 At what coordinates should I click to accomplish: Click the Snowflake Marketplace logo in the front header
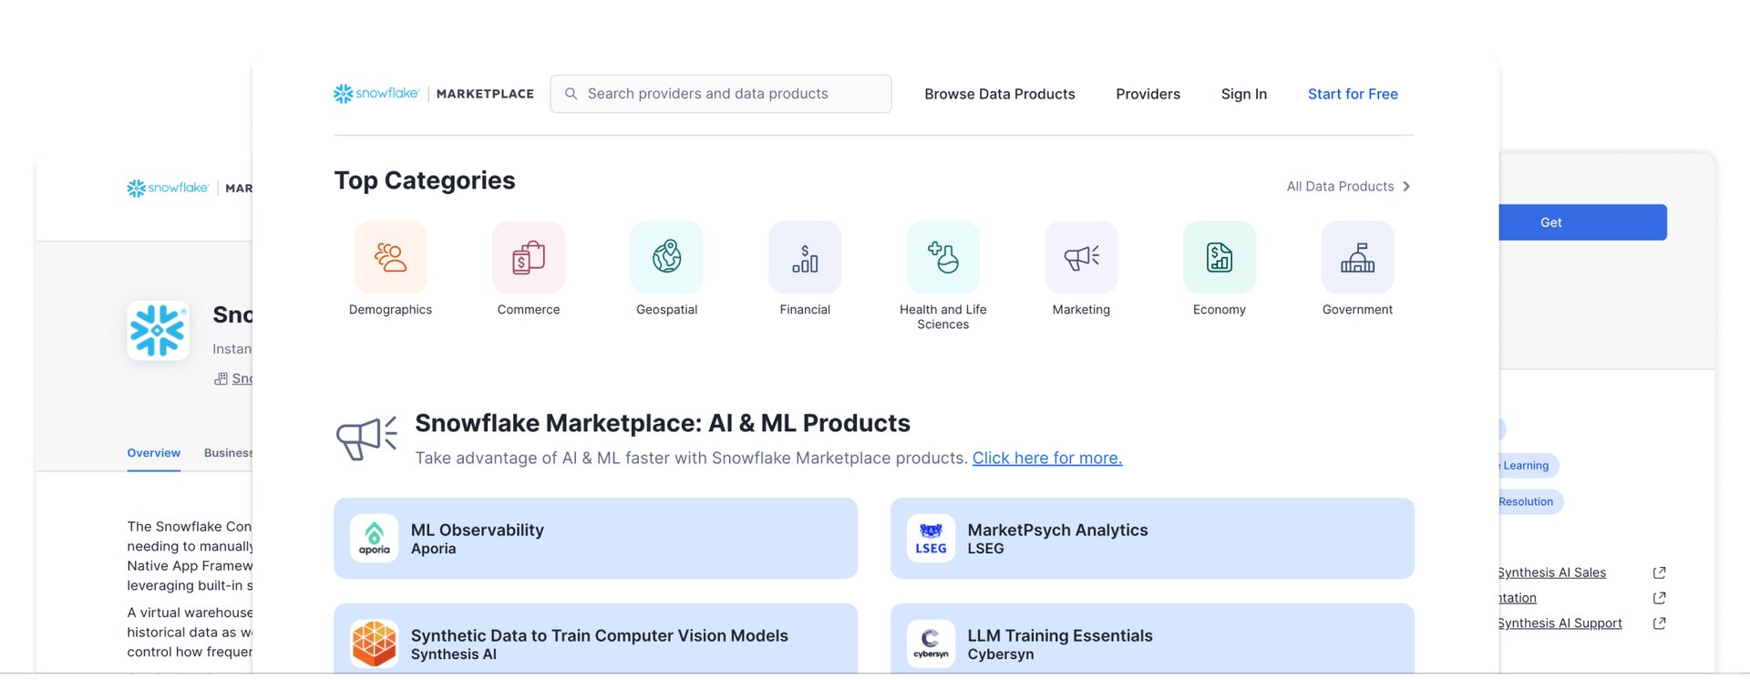click(x=434, y=94)
